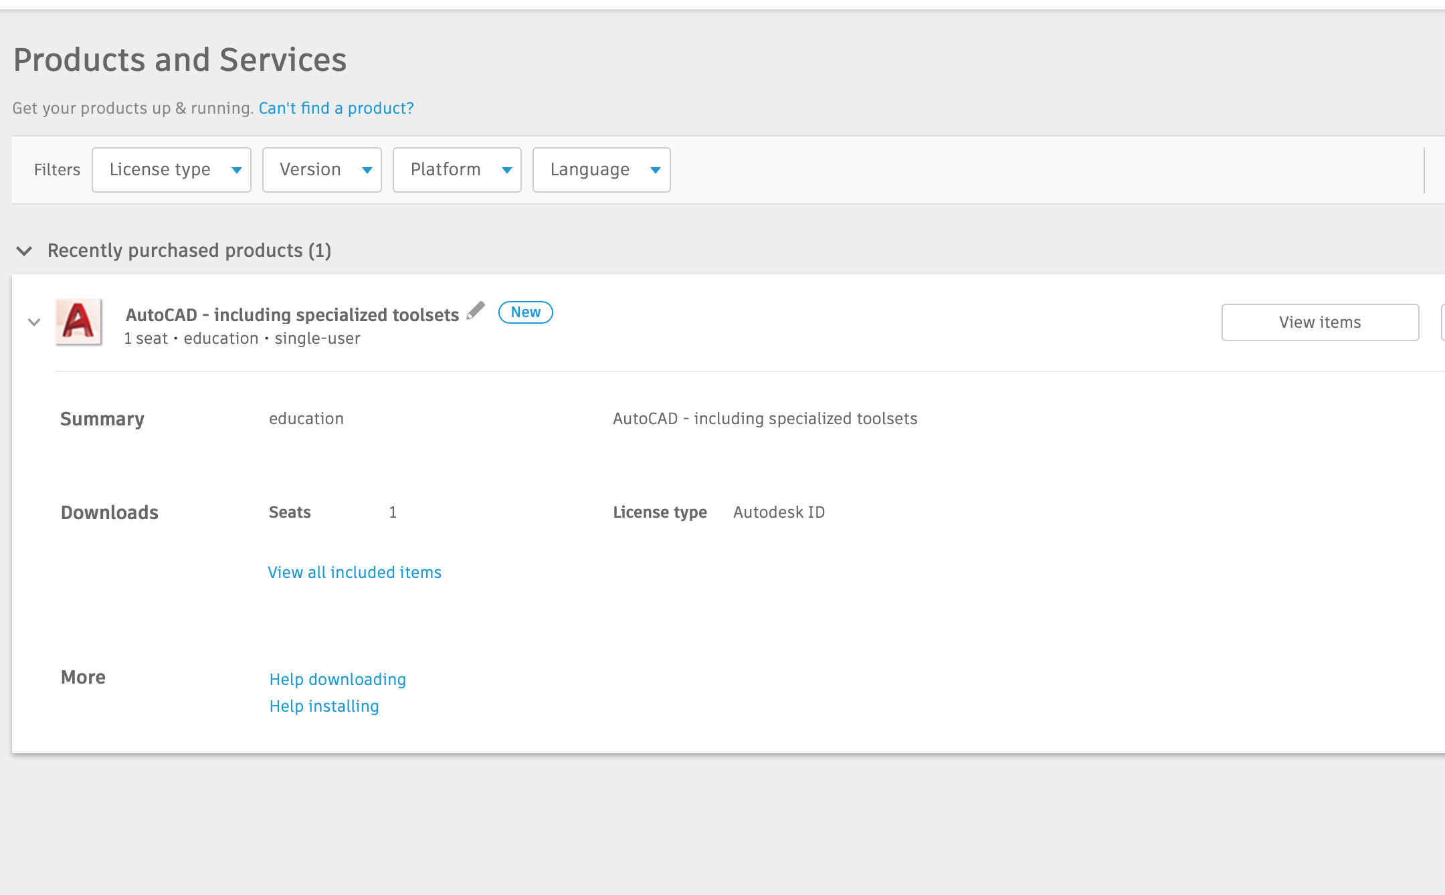Screen dimensions: 1445x895
Task: Click the "View items" button
Action: point(1319,322)
